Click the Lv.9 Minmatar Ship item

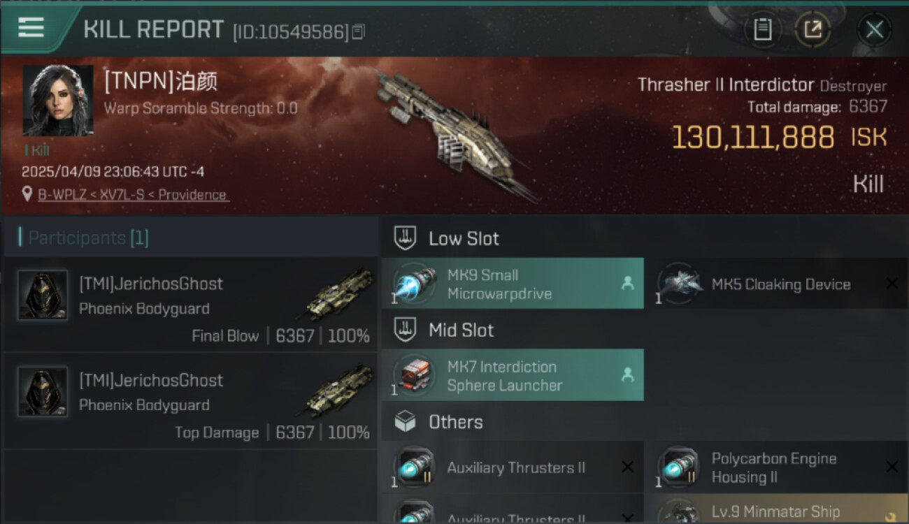[x=778, y=511]
